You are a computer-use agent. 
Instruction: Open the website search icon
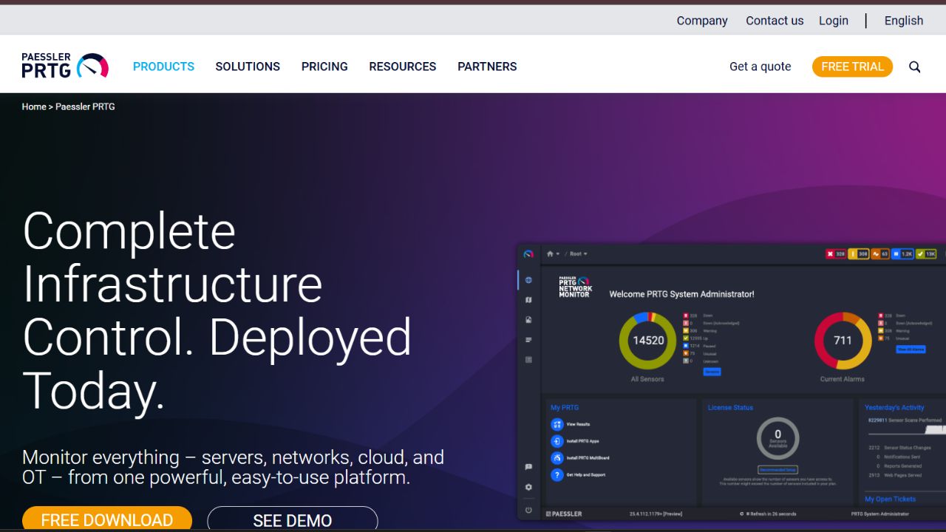[915, 66]
